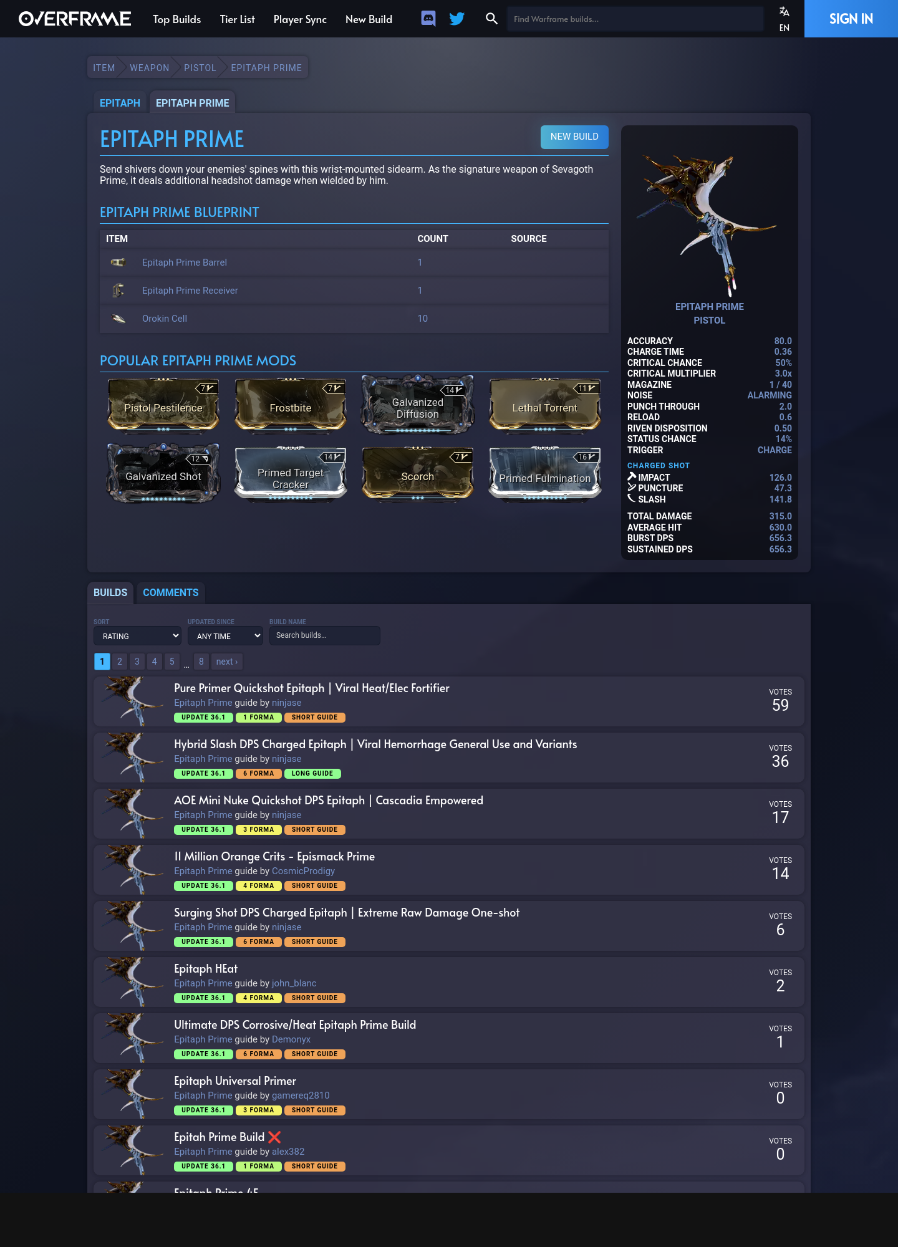Click the Overframe logo
898x1247 pixels.
(75, 19)
